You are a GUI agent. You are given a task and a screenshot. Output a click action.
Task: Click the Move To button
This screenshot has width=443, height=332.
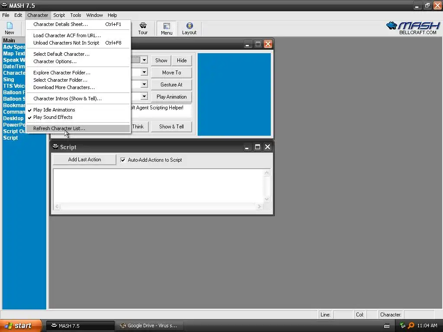click(x=171, y=73)
